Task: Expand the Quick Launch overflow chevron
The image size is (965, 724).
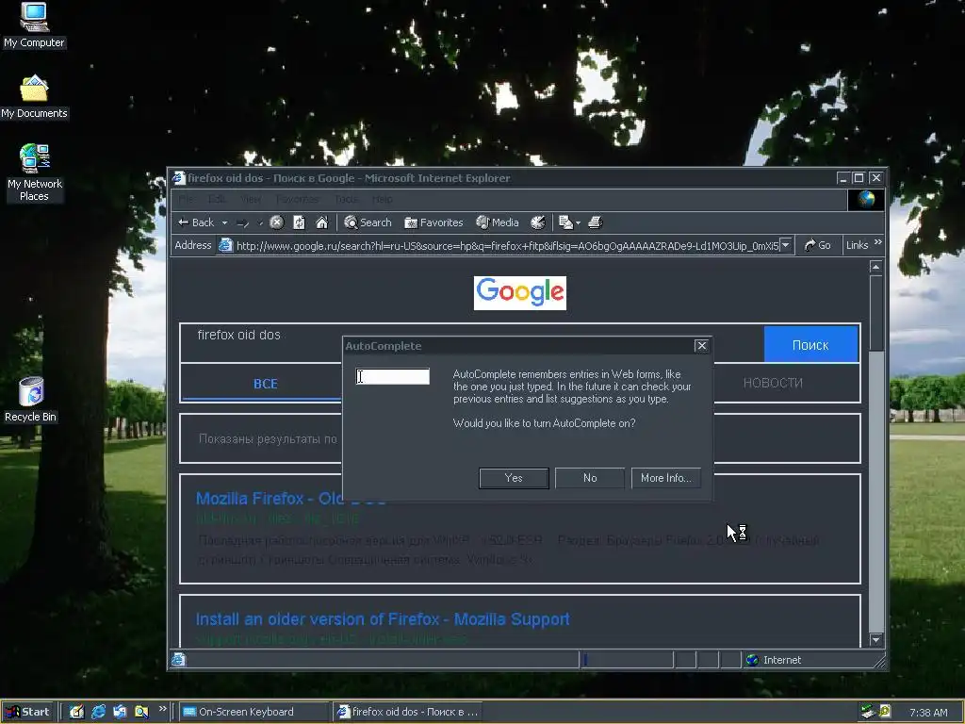Action: point(162,709)
